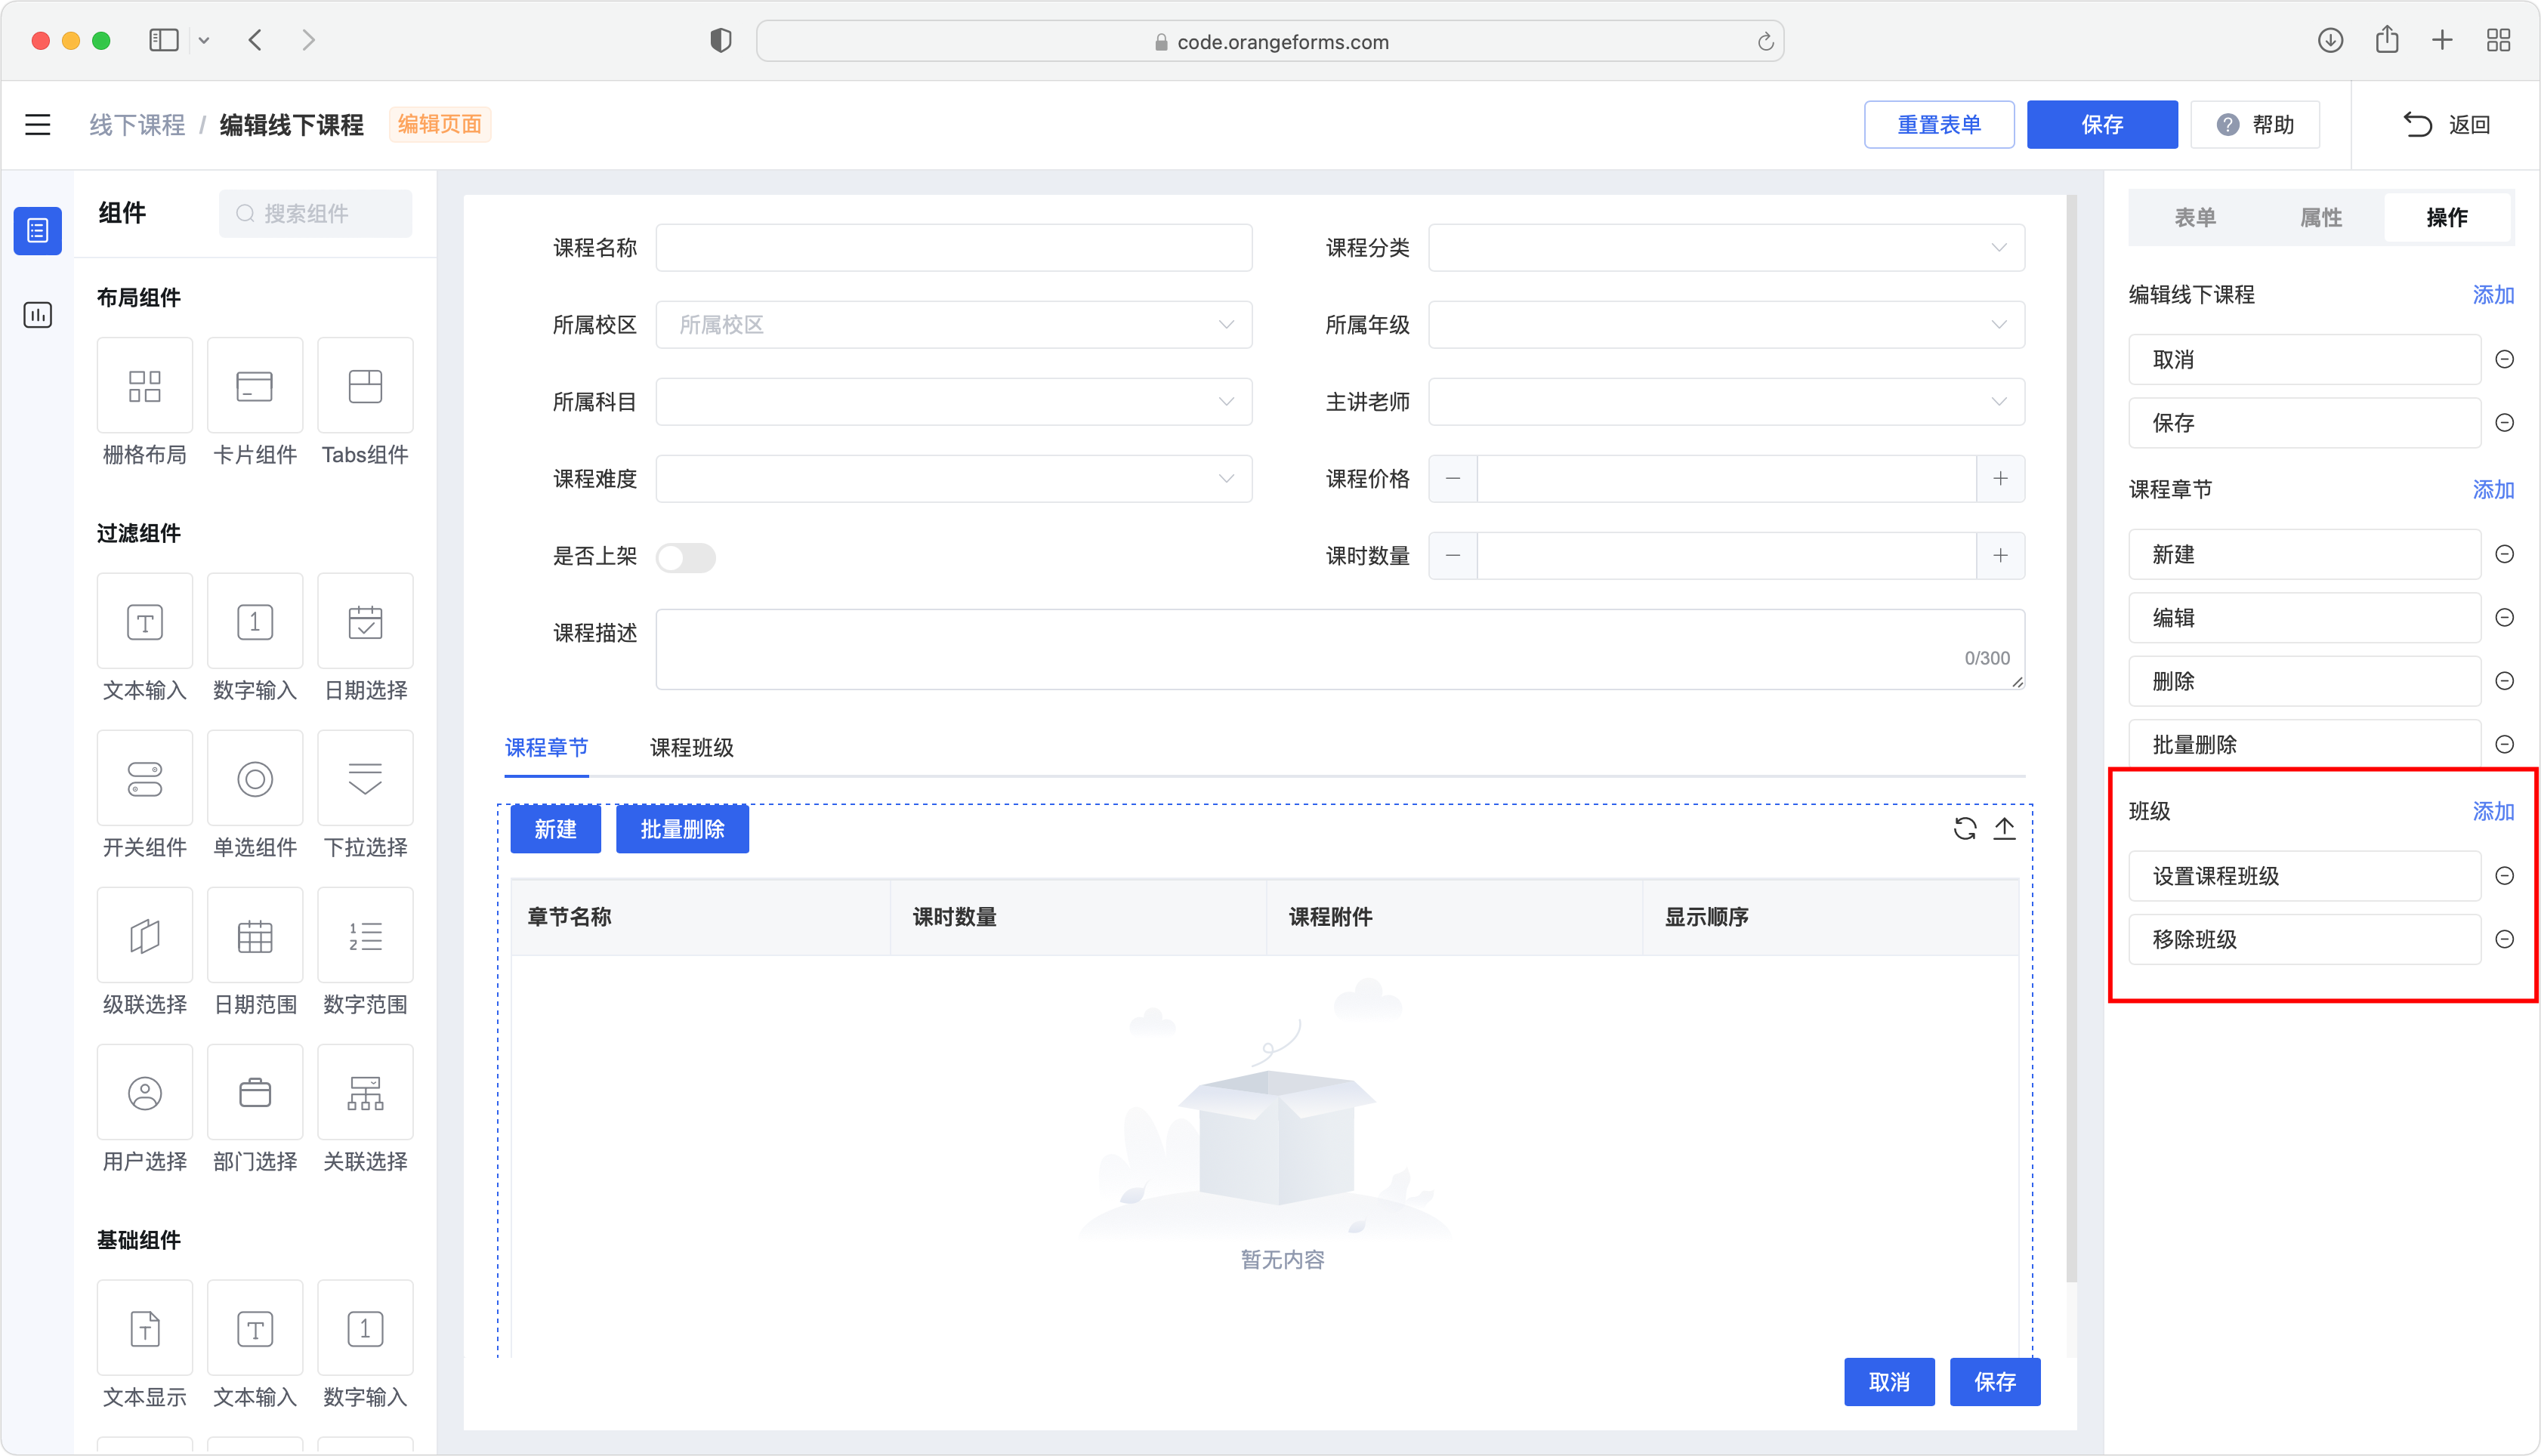Open the 操作 panel tab

(x=2447, y=217)
